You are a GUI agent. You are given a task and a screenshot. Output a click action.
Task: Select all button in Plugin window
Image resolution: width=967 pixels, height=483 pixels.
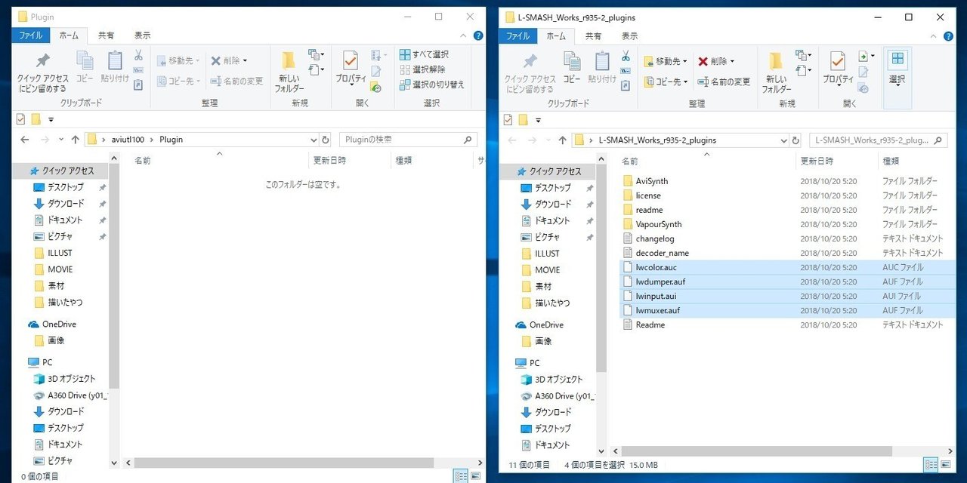pos(424,54)
